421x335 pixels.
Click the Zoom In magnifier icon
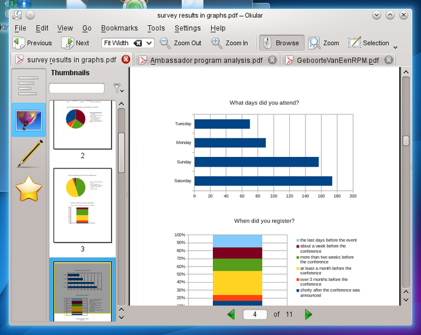click(217, 43)
